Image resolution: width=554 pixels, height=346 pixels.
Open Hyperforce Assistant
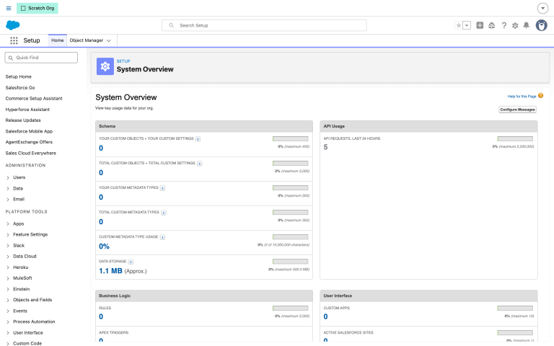27,110
